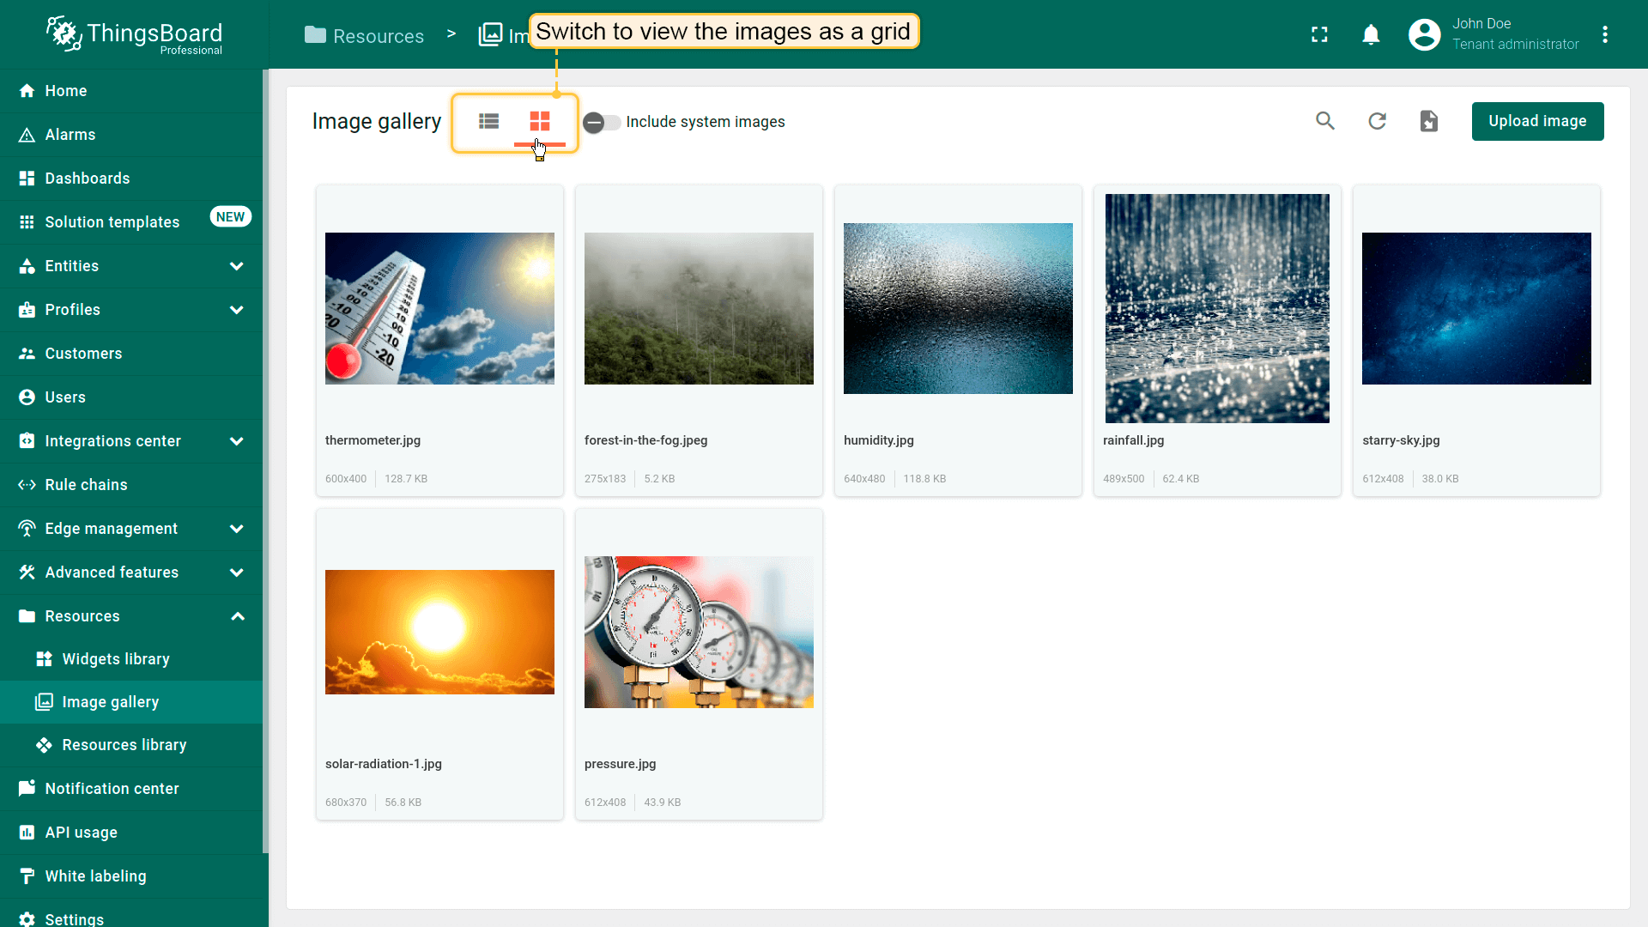
Task: Open the thermometer.jpg thumbnail
Action: click(439, 308)
